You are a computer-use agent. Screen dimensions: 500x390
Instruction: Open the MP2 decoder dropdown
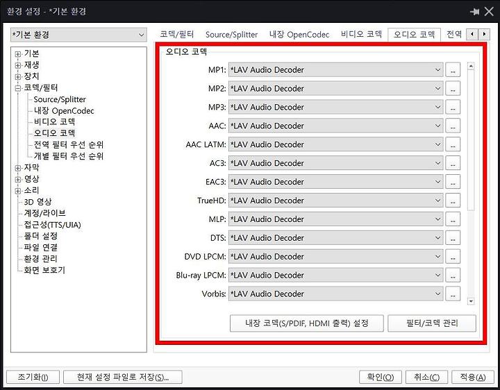[x=336, y=88]
